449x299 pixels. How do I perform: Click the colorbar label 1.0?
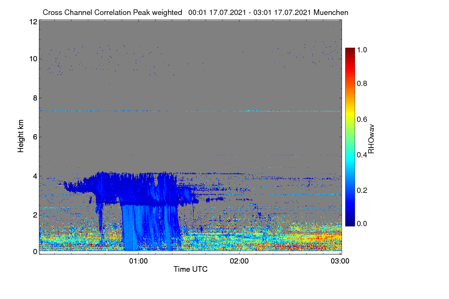362,50
